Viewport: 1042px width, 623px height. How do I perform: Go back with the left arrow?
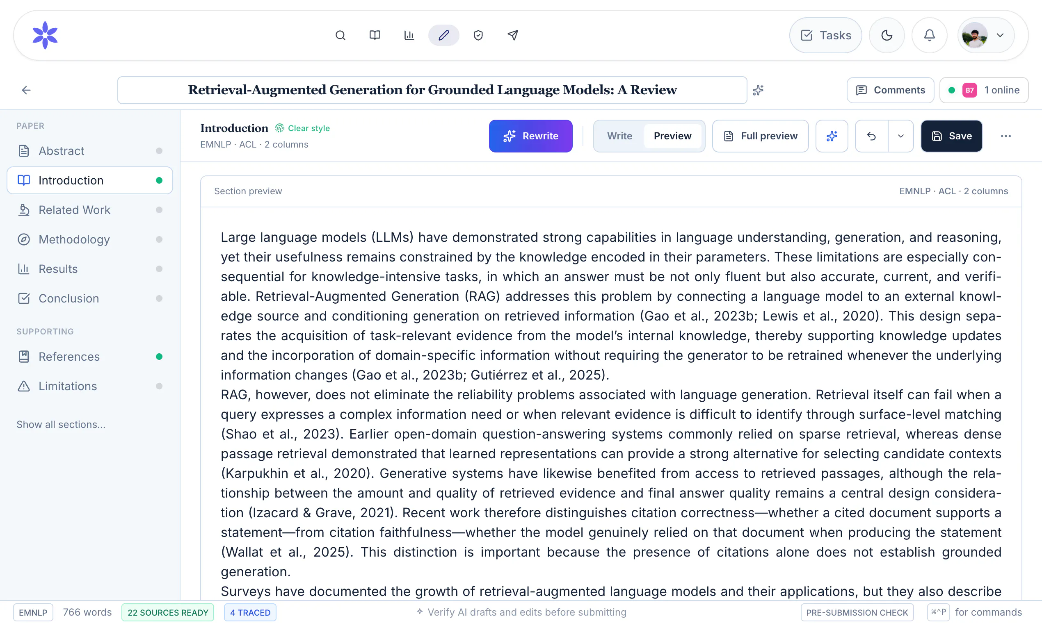[x=26, y=90]
